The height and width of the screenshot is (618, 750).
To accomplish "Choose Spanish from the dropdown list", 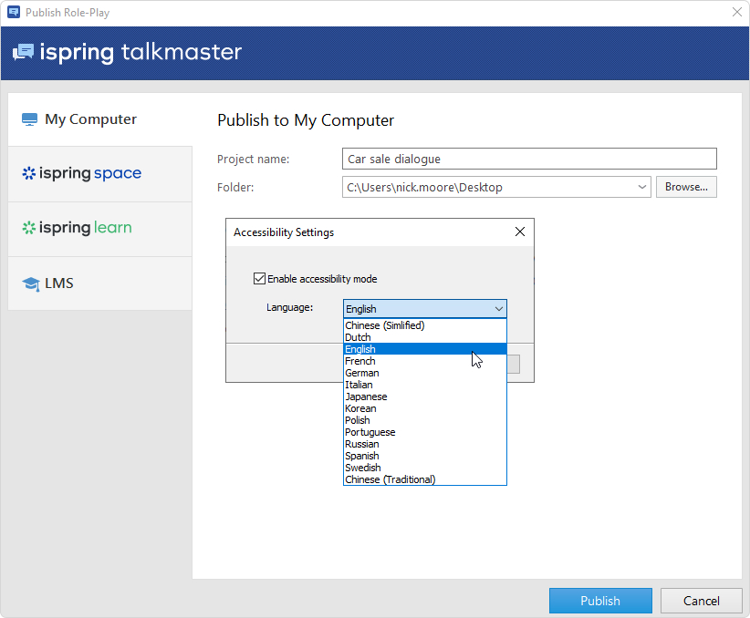I will 361,456.
